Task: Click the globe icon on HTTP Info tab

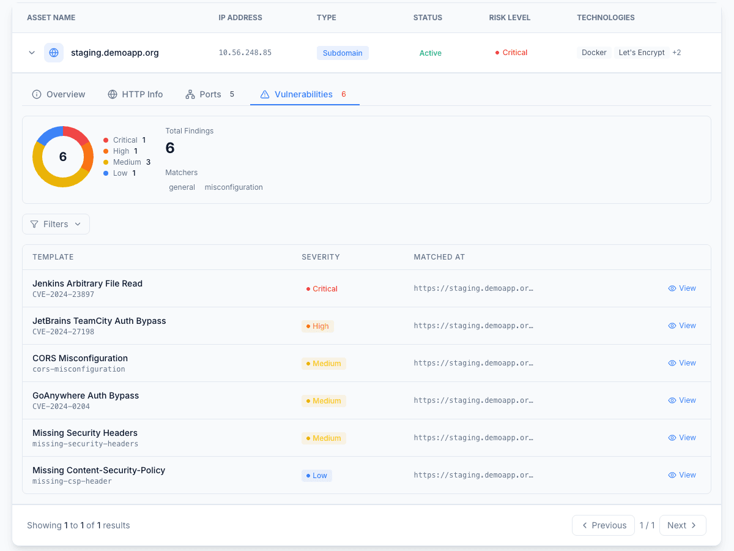Action: click(113, 94)
